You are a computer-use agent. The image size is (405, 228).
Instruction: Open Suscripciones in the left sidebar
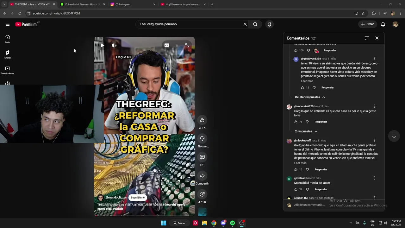point(8,70)
